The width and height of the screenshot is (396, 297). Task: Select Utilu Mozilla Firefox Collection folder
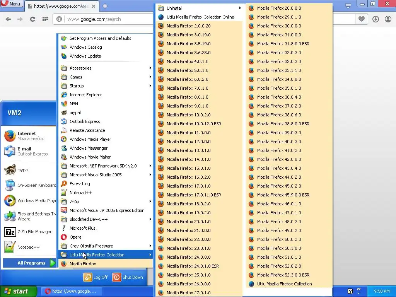click(106, 255)
